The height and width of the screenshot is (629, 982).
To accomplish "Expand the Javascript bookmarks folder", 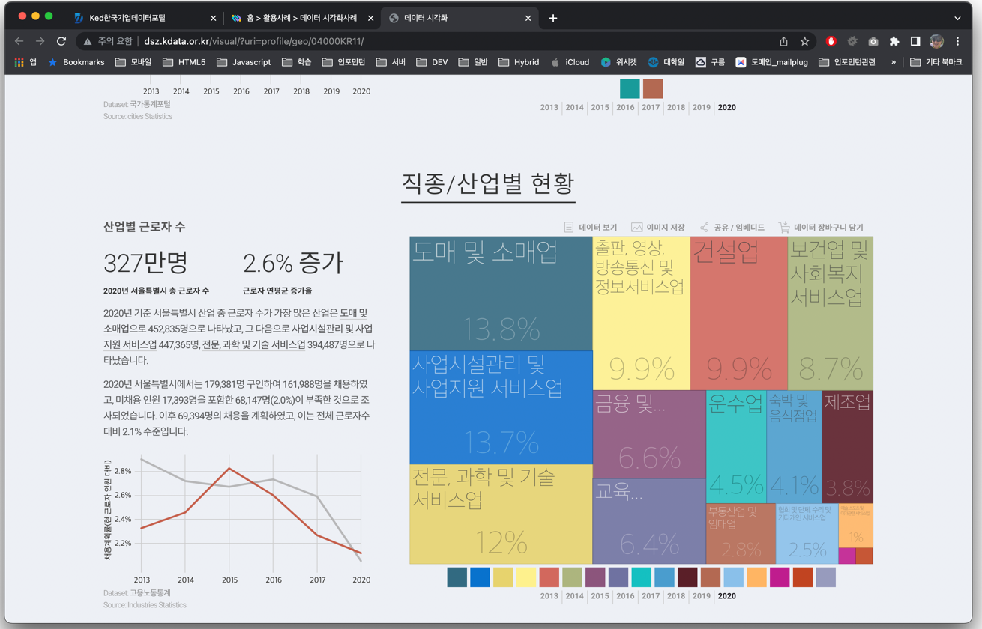I will pos(243,62).
